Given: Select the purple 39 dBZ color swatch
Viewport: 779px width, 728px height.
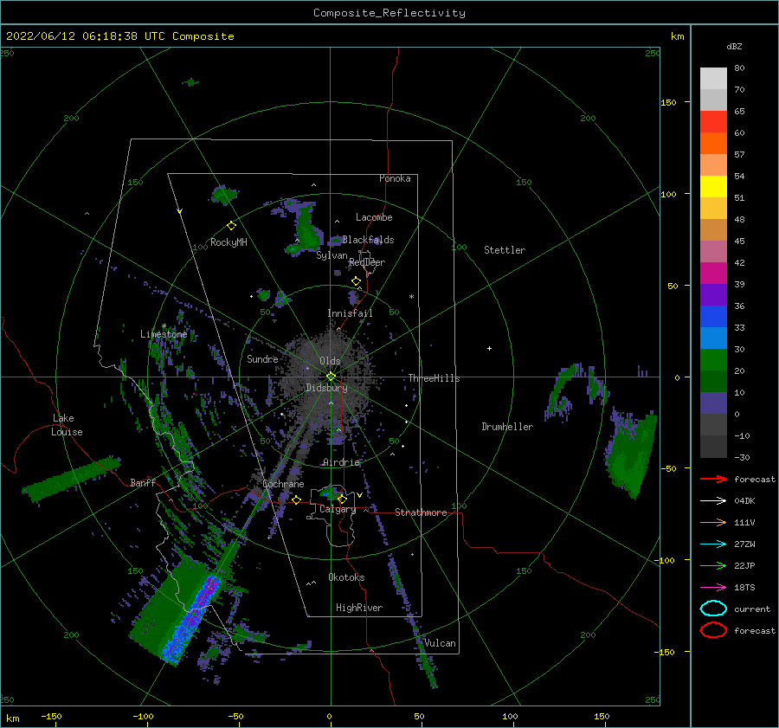Looking at the screenshot, I should 713,294.
